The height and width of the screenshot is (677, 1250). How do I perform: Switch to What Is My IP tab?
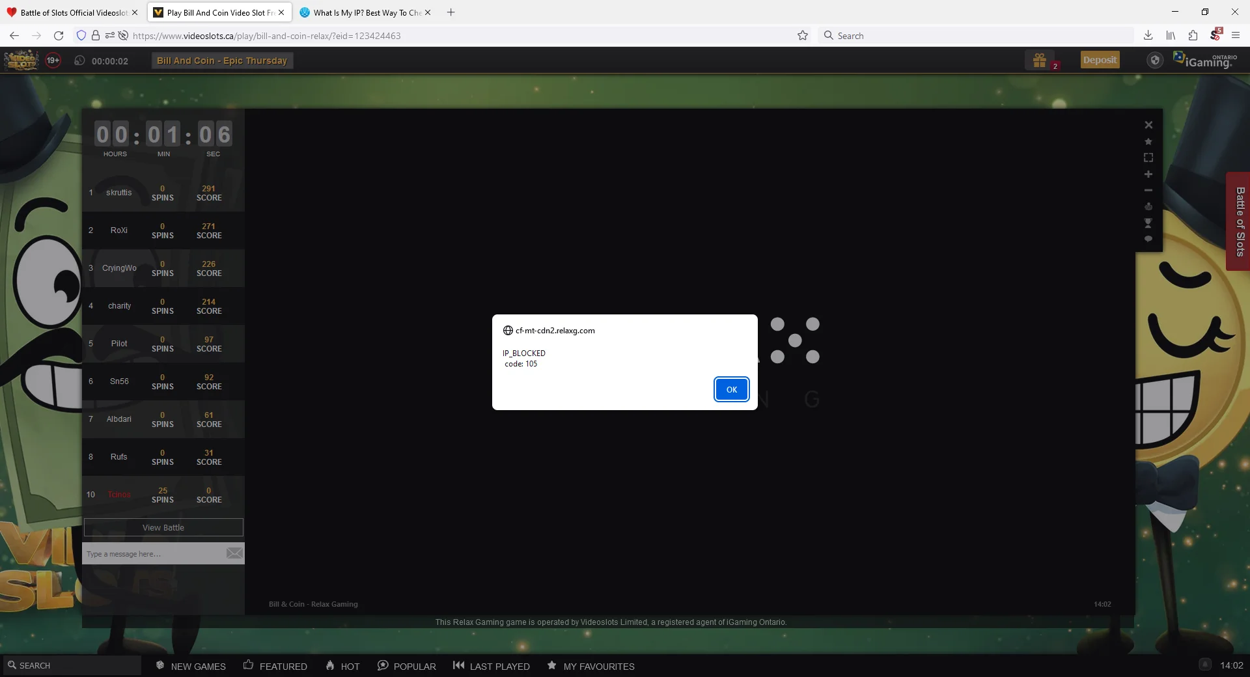[367, 12]
